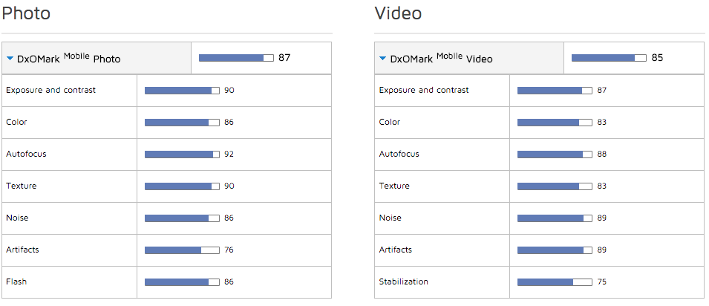Collapse the DxOMark Mobile Video section
Viewport: 709px width, 306px height.
pyautogui.click(x=382, y=58)
